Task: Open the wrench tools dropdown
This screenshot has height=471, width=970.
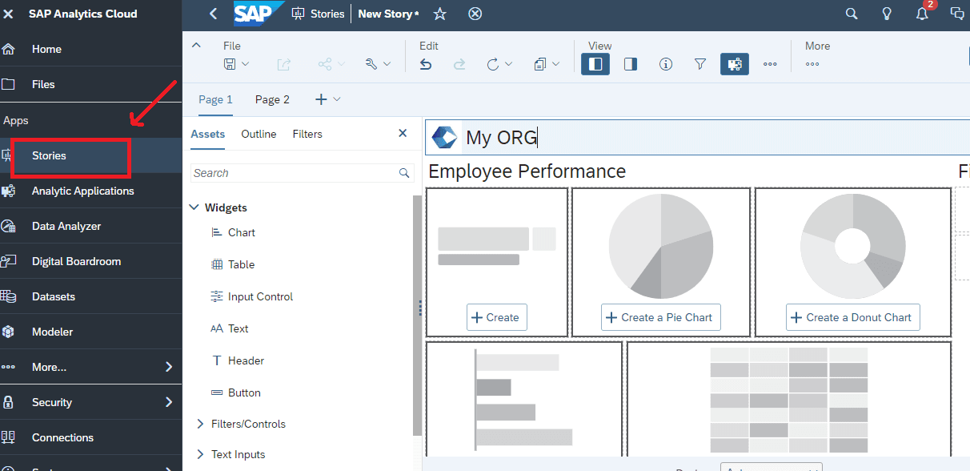Action: coord(371,64)
